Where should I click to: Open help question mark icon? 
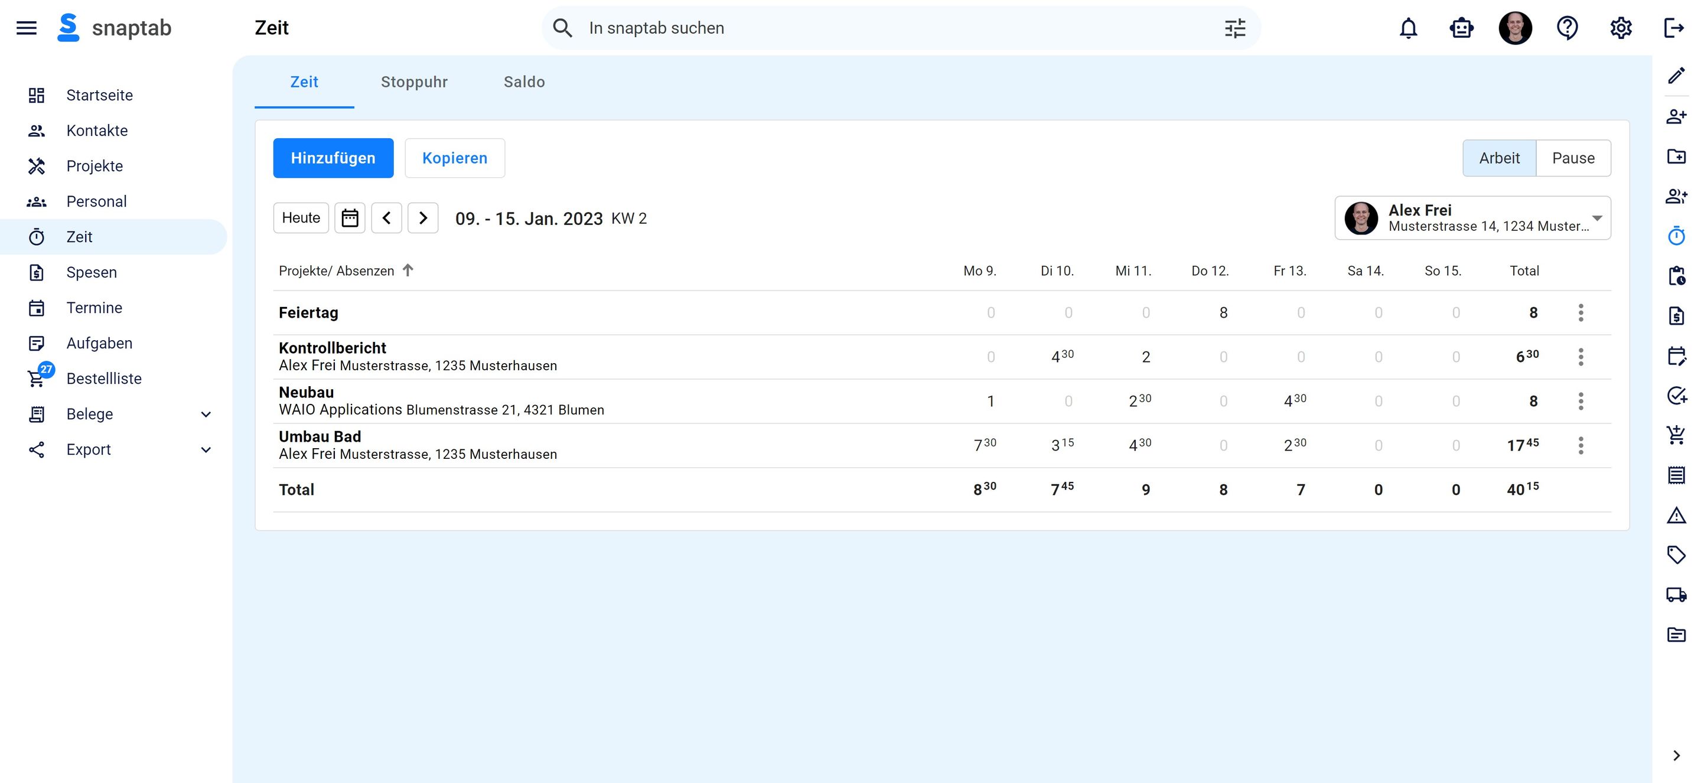click(1568, 28)
